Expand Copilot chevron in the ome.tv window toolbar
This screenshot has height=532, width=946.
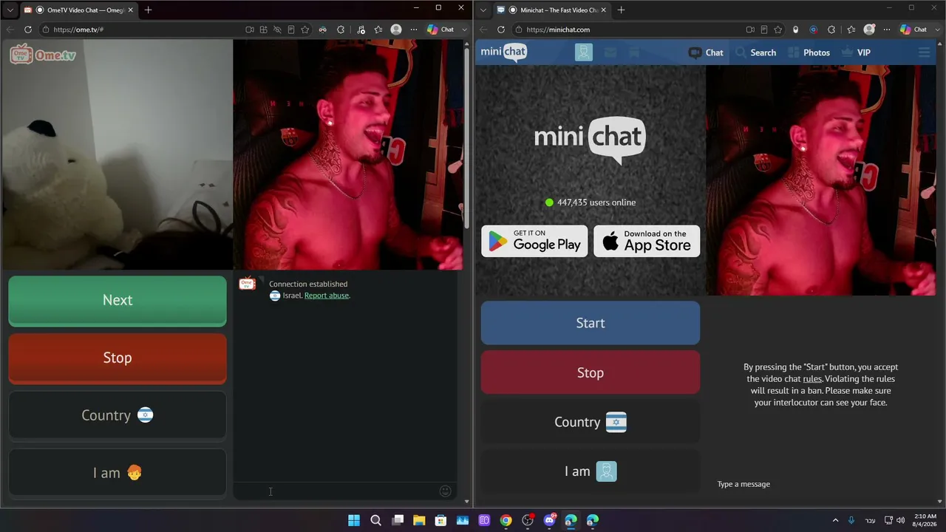pyautogui.click(x=465, y=30)
